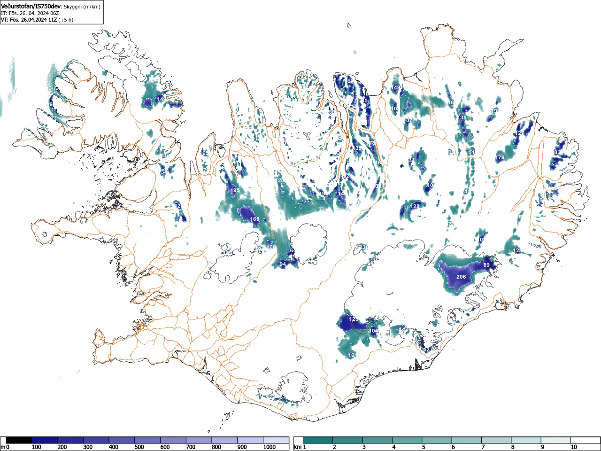
Task: Click the '500' tick on meter legend
Action: [139, 447]
